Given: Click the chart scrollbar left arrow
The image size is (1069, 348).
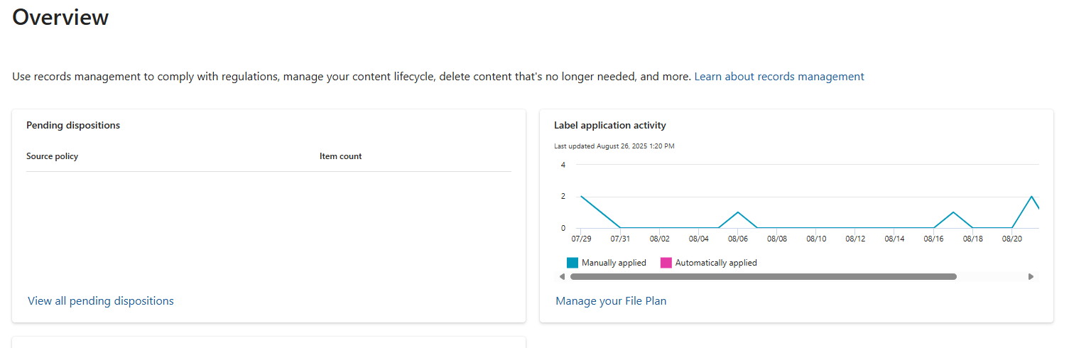Looking at the screenshot, I should click(562, 277).
